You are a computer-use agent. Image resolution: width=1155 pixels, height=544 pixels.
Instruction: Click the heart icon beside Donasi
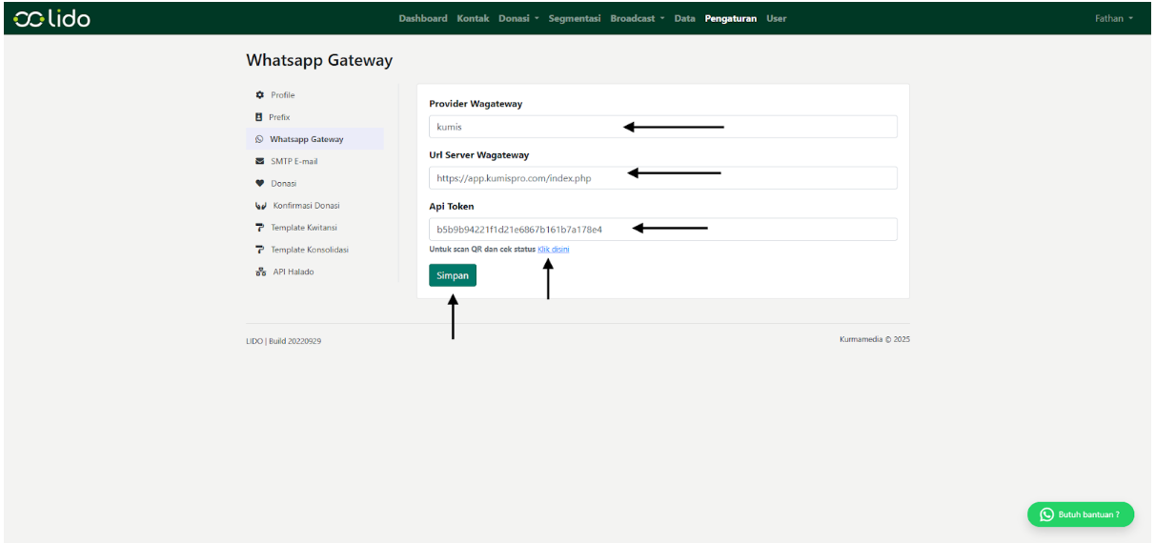tap(259, 183)
